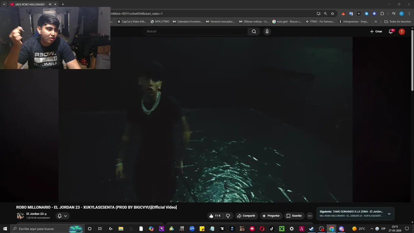Open Cortana circle icon on taskbar
The image size is (414, 233).
[90, 229]
